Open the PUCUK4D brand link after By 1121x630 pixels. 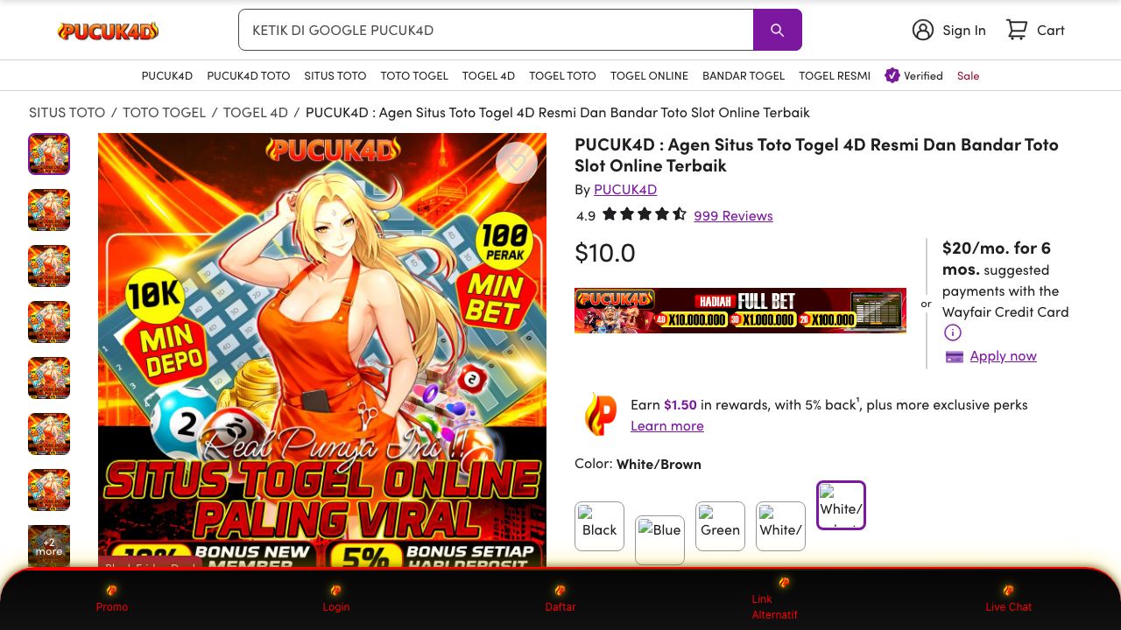pyautogui.click(x=625, y=189)
